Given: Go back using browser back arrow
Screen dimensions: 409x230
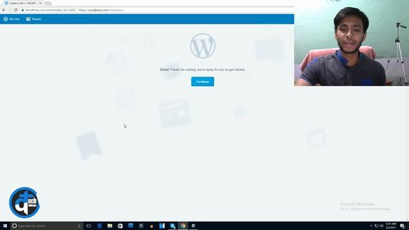Looking at the screenshot, I should pyautogui.click(x=4, y=10).
